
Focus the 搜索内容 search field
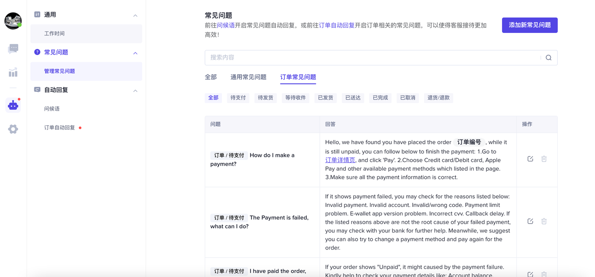[x=381, y=58]
